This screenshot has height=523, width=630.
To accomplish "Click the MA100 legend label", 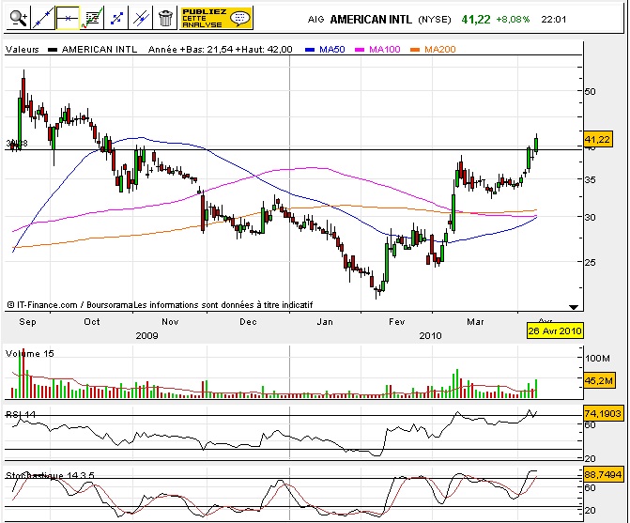I will pos(385,50).
